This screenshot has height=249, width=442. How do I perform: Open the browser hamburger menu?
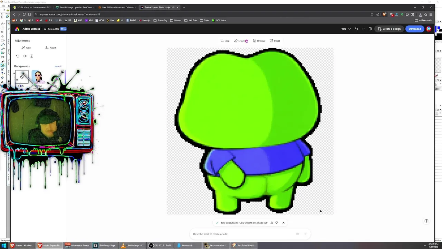431,14
